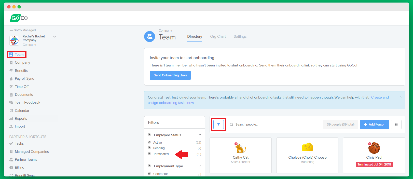Click the Managed Companies building icon
The width and height of the screenshot is (413, 179).
point(11,152)
